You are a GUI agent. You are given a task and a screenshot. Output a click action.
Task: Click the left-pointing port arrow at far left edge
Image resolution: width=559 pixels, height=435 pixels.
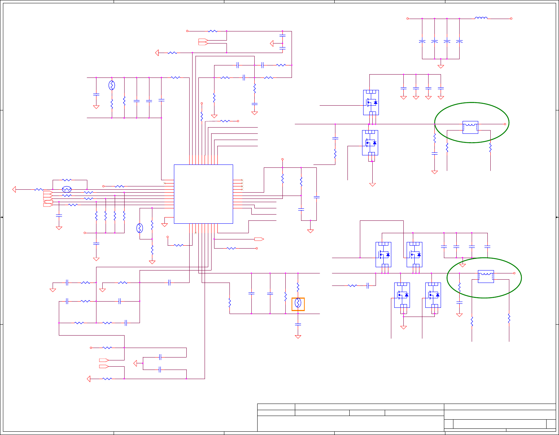14,189
